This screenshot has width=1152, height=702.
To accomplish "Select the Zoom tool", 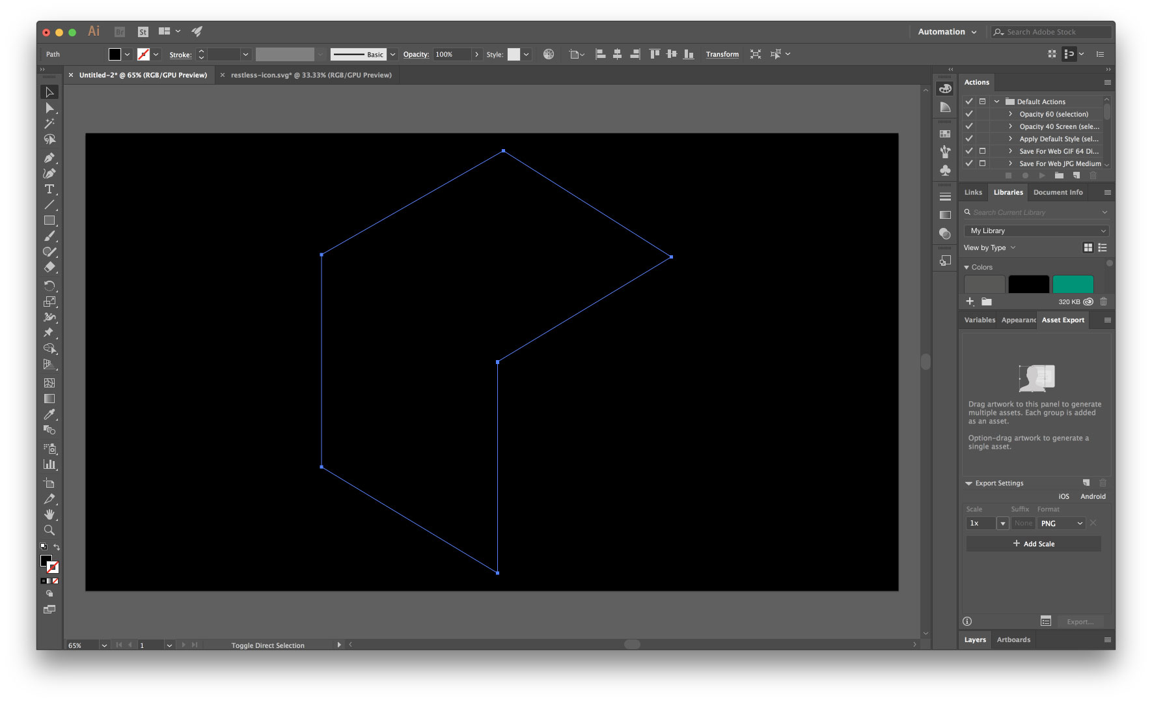I will tap(49, 530).
